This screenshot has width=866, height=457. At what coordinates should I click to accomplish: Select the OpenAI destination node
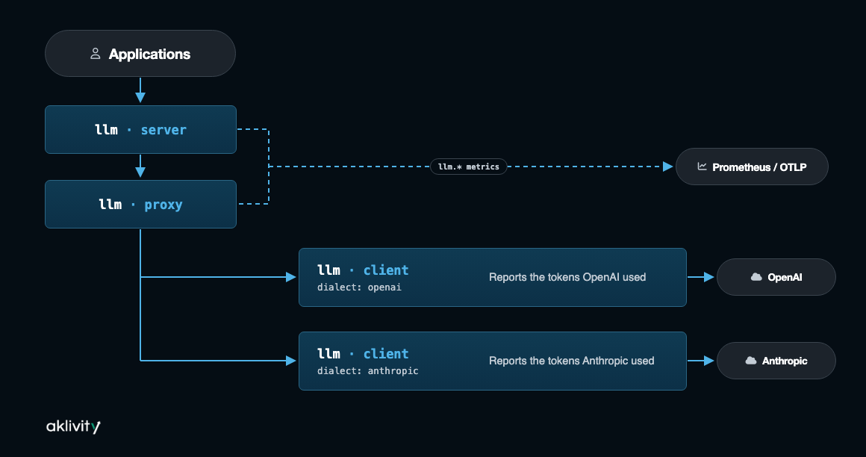click(x=776, y=277)
